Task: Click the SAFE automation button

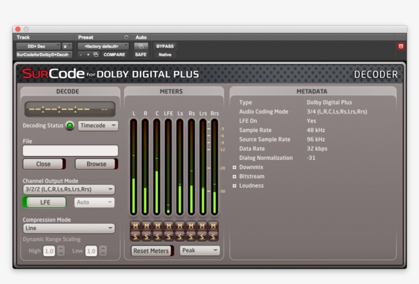Action: pyautogui.click(x=141, y=55)
